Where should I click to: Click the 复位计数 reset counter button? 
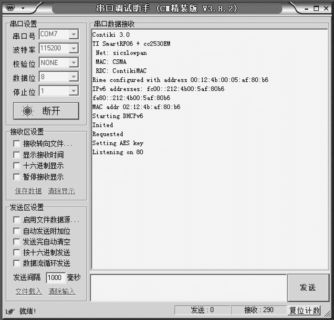pyautogui.click(x=305, y=310)
